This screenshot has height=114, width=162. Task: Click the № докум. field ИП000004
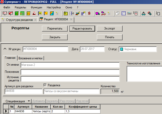[46, 49]
